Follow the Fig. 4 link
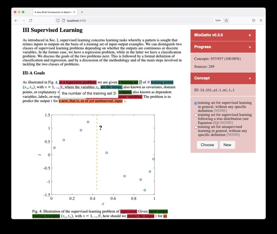The height and width of the screenshot is (234, 277). click(x=56, y=82)
